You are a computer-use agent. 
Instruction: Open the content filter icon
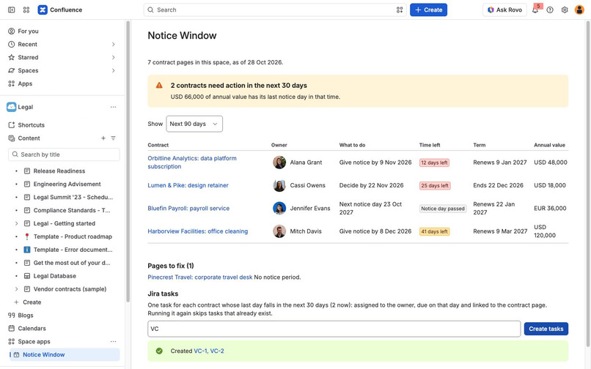tap(113, 138)
